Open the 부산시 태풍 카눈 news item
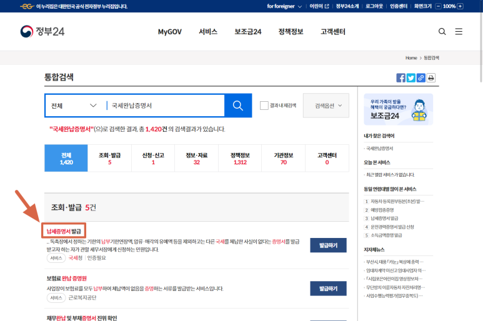The width and height of the screenshot is (483, 321). click(x=395, y=262)
